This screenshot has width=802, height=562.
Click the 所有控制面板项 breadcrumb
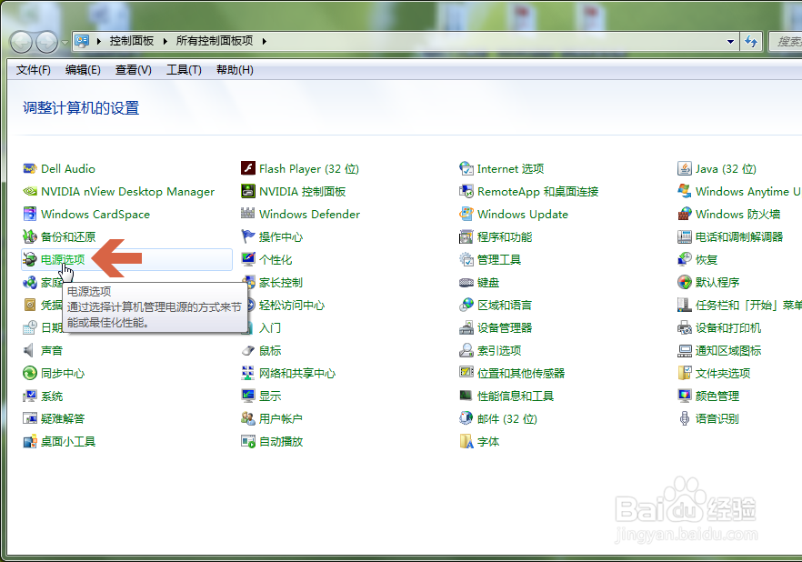pos(215,41)
